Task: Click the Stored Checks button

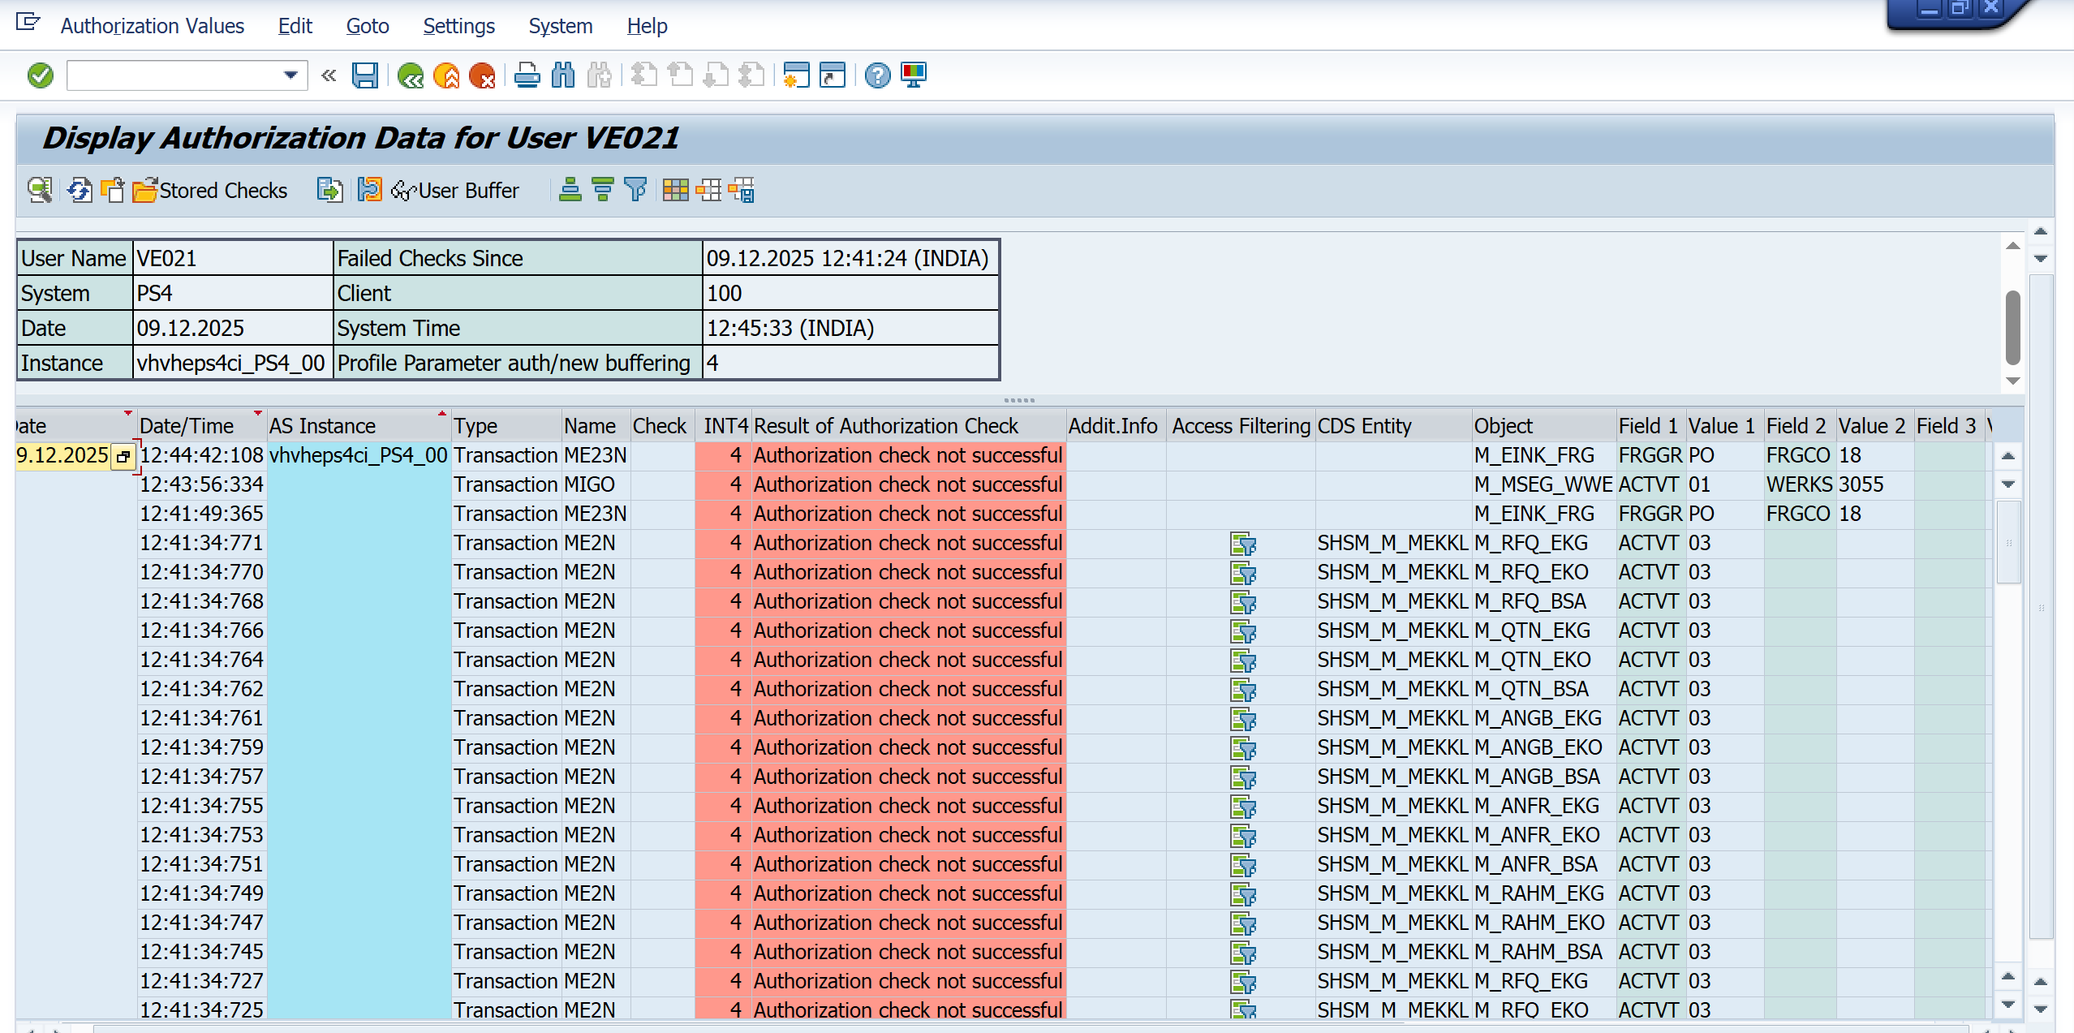Action: 210,190
